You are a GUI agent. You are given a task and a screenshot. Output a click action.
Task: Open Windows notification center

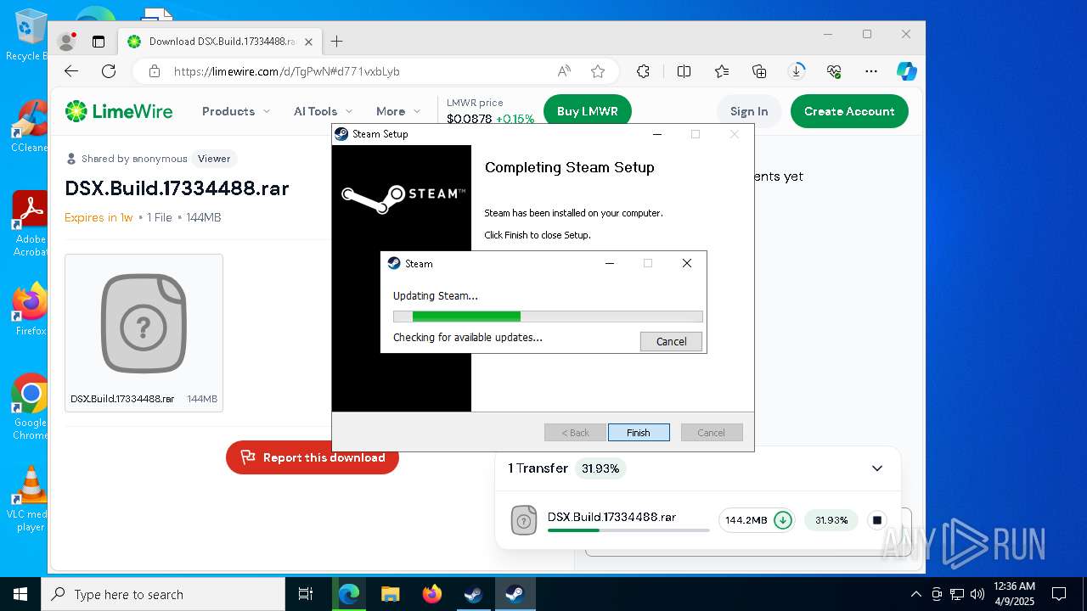click(x=1059, y=594)
